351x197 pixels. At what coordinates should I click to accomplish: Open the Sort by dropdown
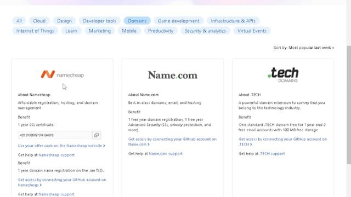303,48
